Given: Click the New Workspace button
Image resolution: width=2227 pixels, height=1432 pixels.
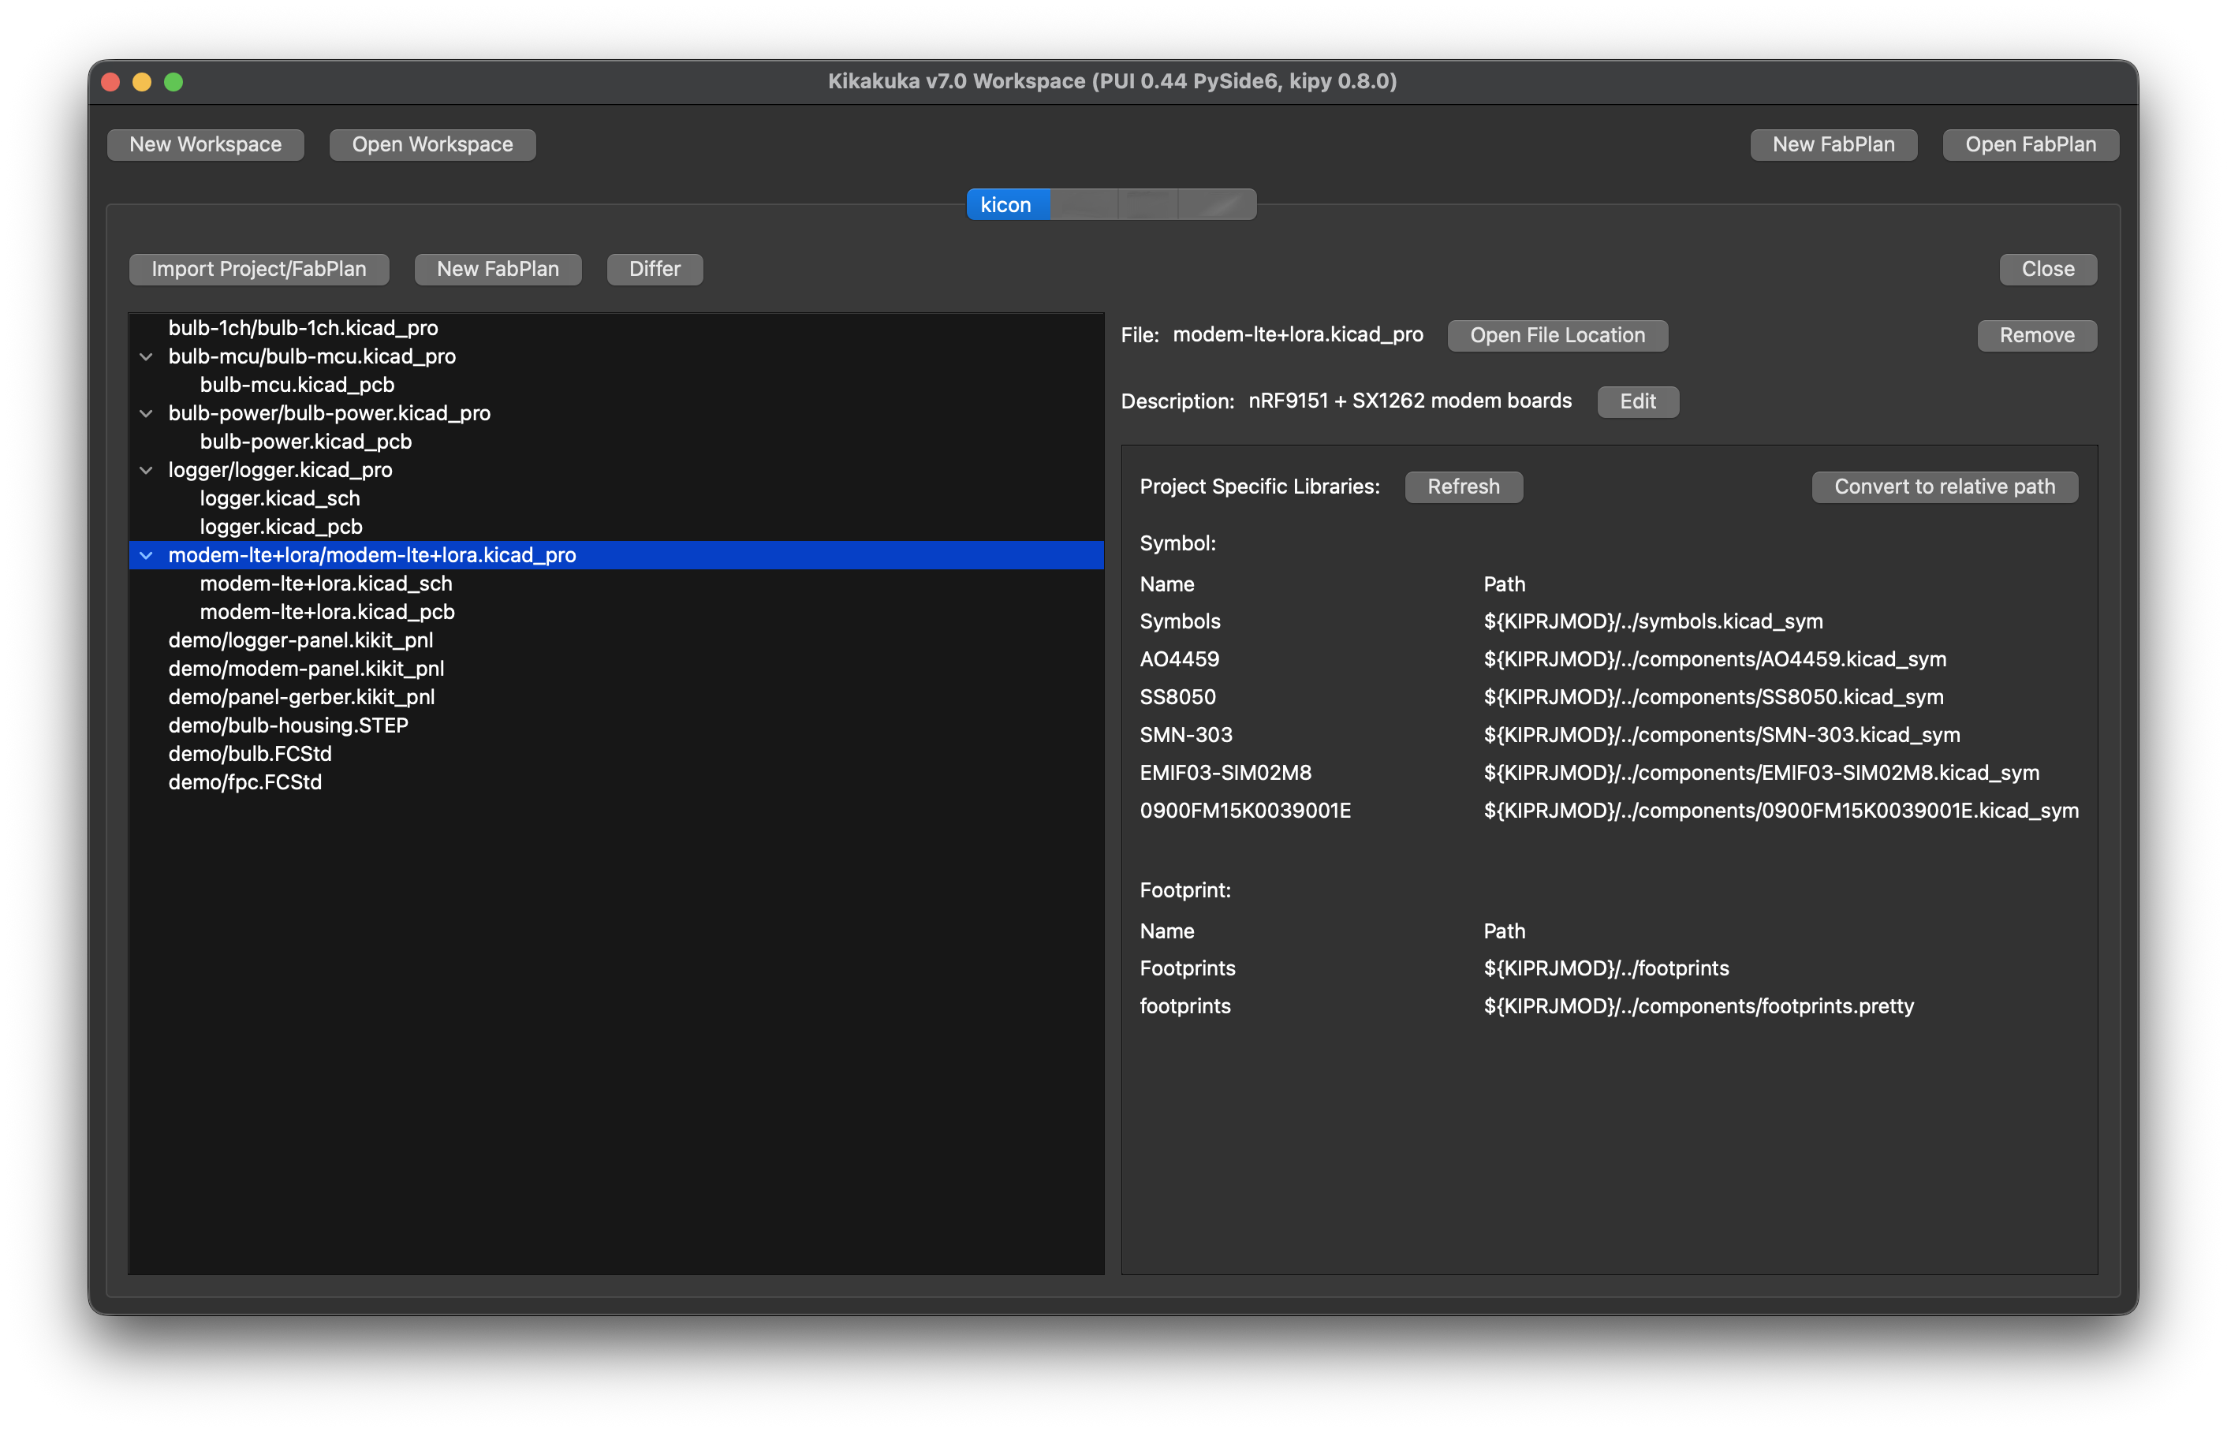Looking at the screenshot, I should pos(206,144).
